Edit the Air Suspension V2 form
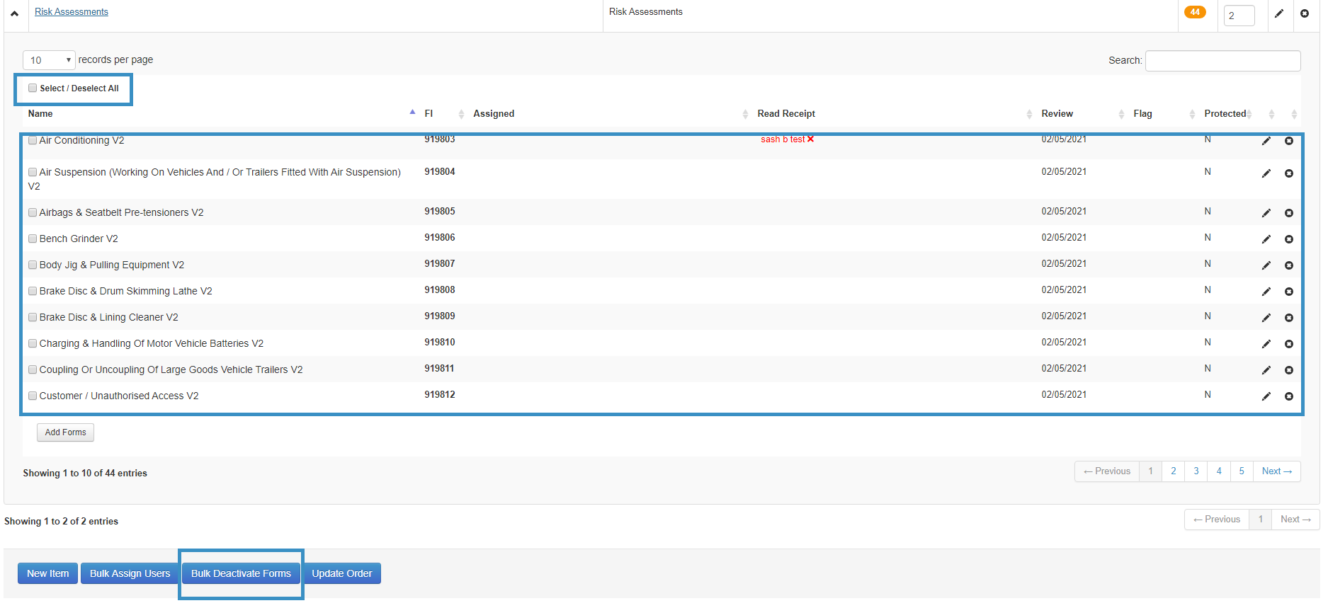The image size is (1328, 608). (1266, 173)
